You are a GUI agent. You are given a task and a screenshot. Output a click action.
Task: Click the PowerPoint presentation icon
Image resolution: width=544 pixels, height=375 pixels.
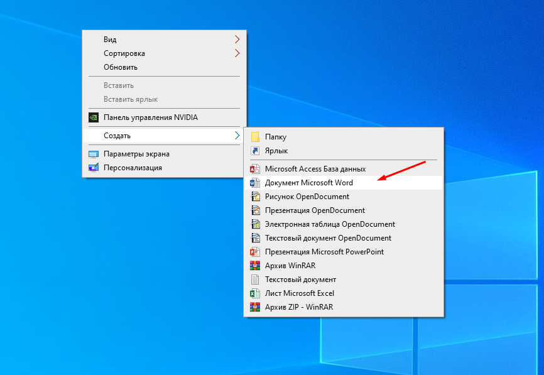click(255, 252)
